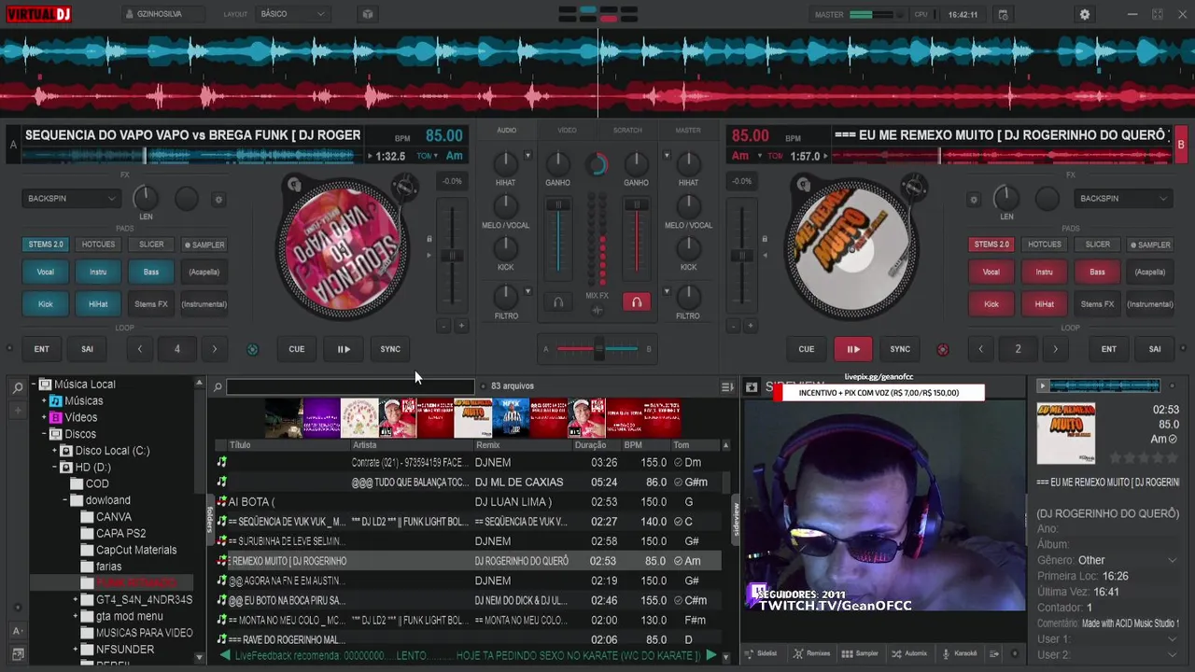Open the VirtualDJ settings gear in top bar
1195x672 pixels.
(x=1084, y=14)
